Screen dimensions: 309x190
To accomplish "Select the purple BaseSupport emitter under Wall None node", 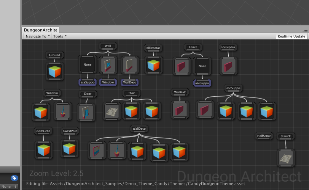I will (x=88, y=82).
